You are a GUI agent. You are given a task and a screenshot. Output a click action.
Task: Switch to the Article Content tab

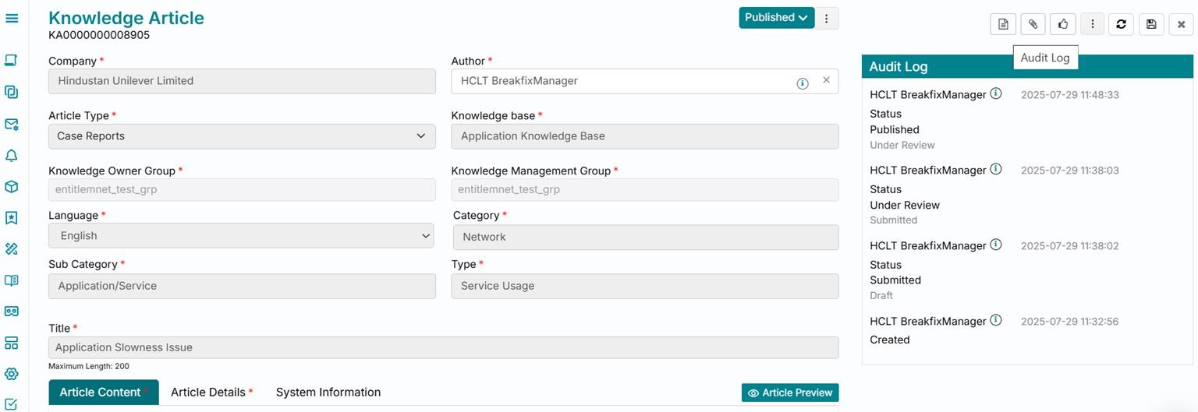[x=104, y=393]
